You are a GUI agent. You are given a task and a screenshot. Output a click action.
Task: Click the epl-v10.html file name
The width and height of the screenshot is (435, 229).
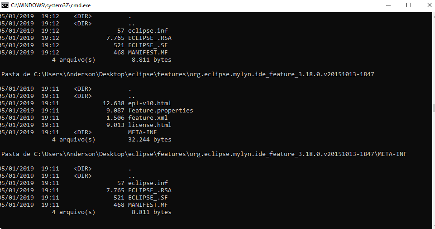click(x=149, y=103)
